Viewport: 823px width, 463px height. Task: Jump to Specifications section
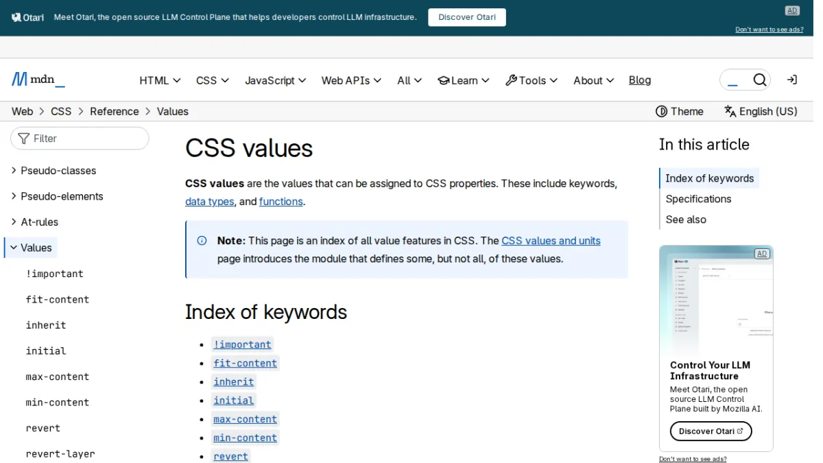698,199
